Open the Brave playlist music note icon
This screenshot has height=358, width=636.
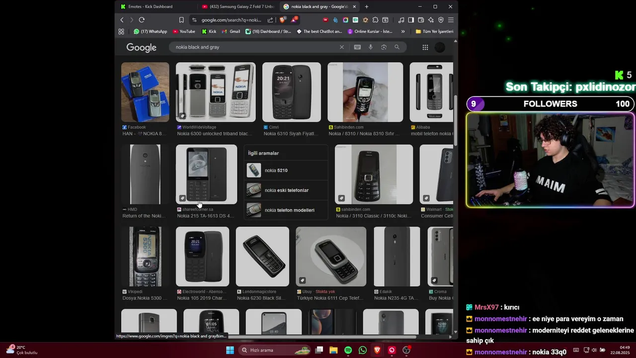click(x=401, y=20)
